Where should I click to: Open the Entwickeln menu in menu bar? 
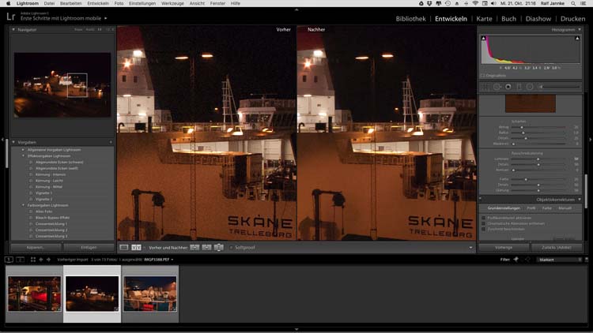pos(98,4)
